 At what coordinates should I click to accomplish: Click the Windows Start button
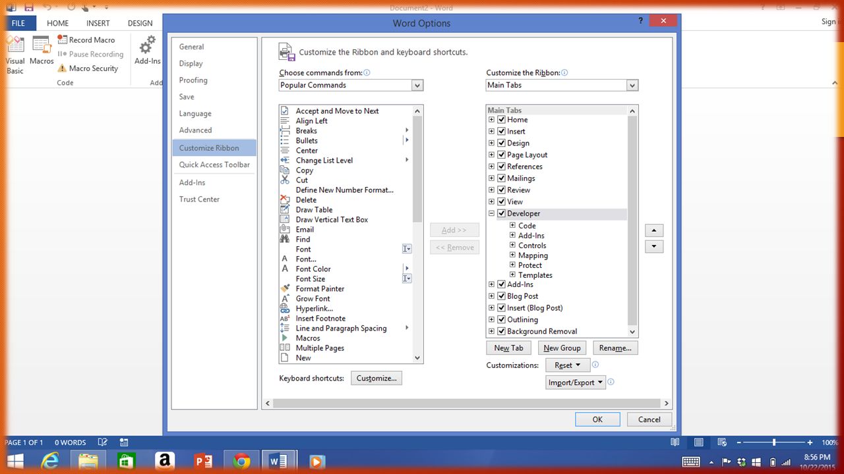coord(14,461)
